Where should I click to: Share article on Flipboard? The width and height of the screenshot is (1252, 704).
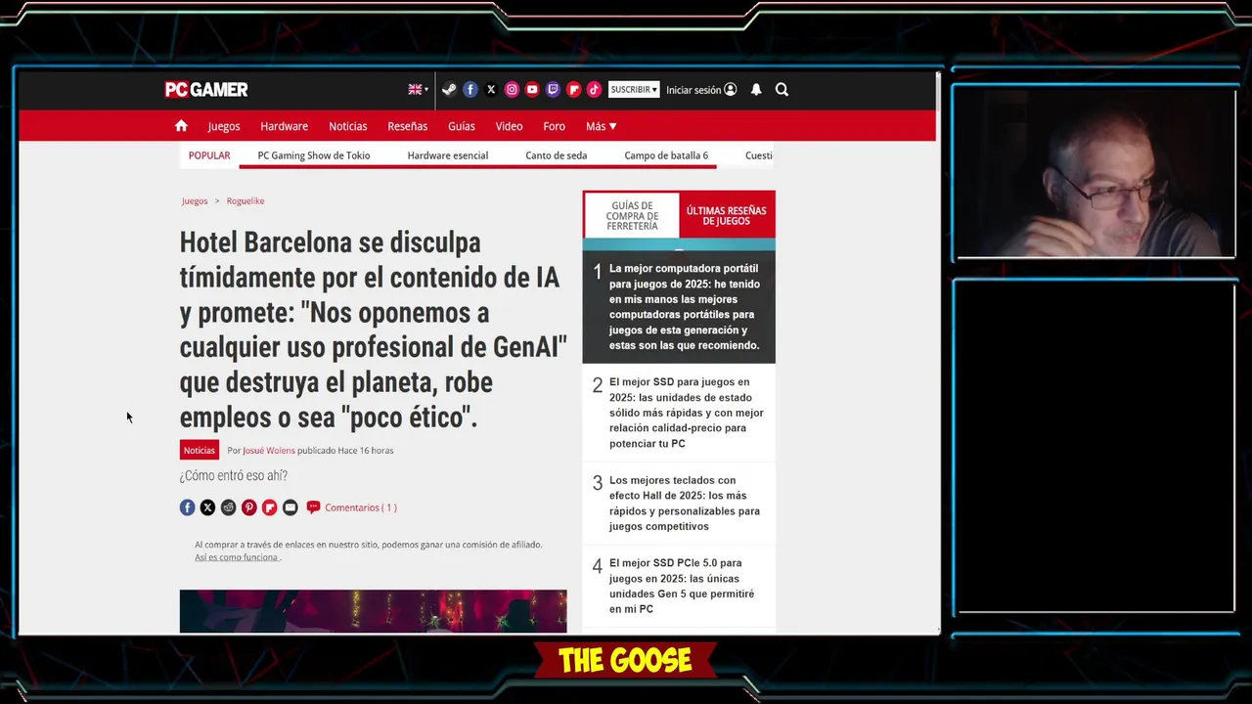[x=270, y=507]
